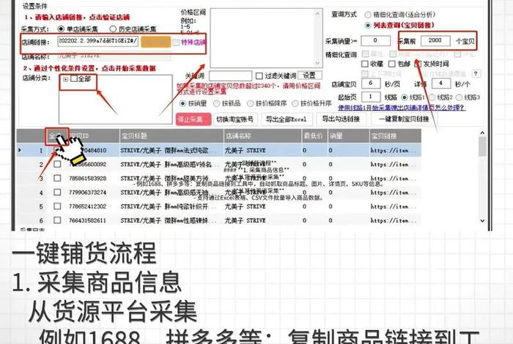Tick the 收藏 checkbox

pyautogui.click(x=365, y=64)
